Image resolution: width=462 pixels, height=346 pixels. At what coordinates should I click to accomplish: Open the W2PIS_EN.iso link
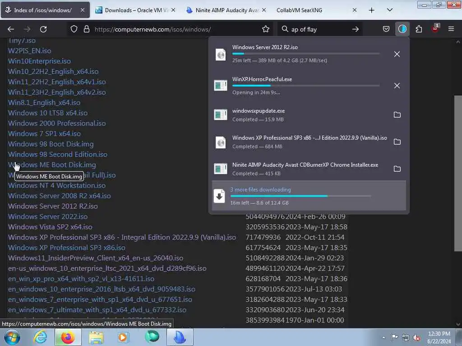coord(29,51)
